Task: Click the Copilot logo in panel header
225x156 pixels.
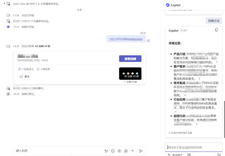Action: tap(168, 5)
